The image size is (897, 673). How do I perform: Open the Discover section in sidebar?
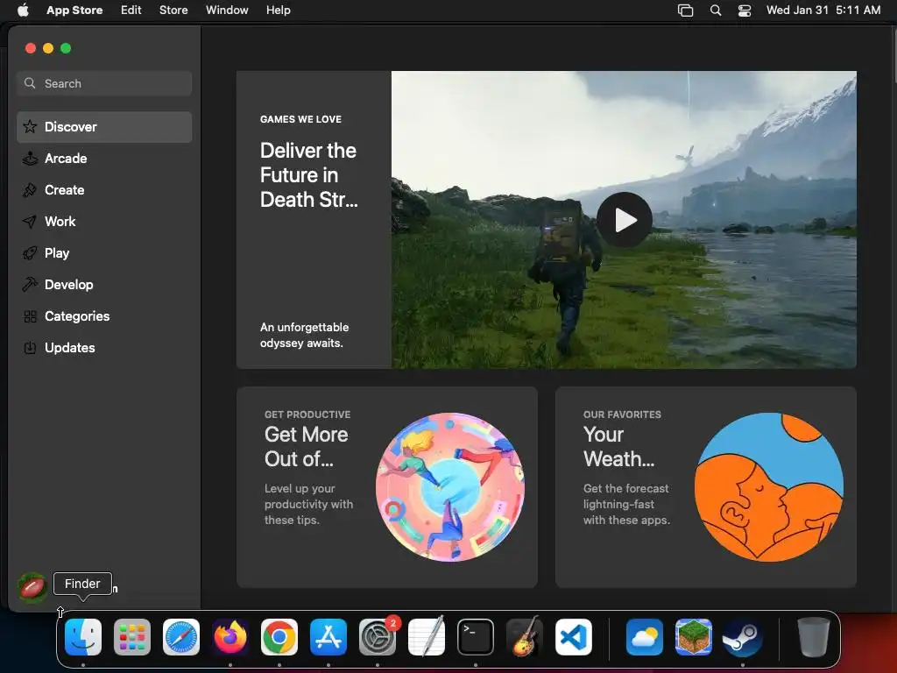(x=104, y=127)
